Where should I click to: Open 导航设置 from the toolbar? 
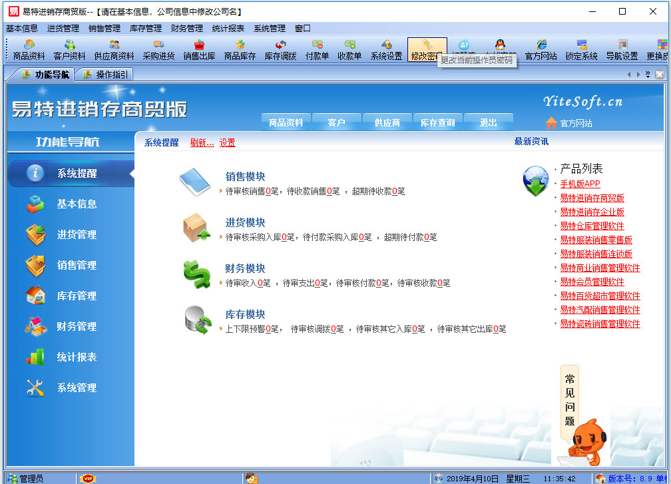coord(622,50)
